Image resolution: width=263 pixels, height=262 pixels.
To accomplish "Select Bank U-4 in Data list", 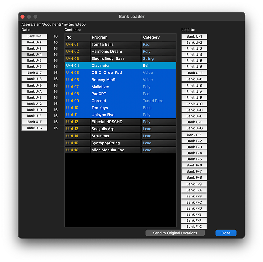I will tap(34, 54).
